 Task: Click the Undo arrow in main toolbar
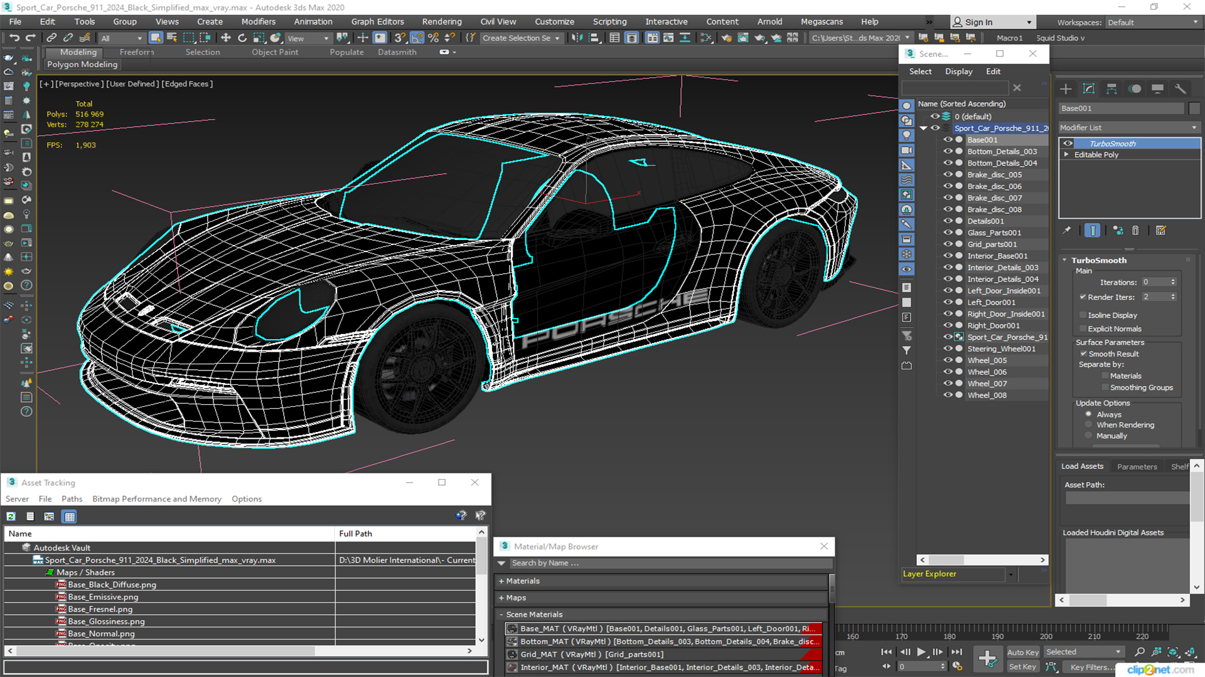pyautogui.click(x=14, y=38)
